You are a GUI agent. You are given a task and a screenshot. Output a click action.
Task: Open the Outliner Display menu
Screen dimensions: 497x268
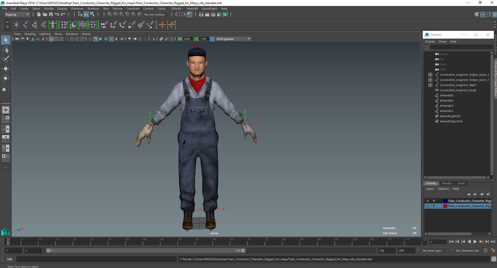click(x=430, y=41)
